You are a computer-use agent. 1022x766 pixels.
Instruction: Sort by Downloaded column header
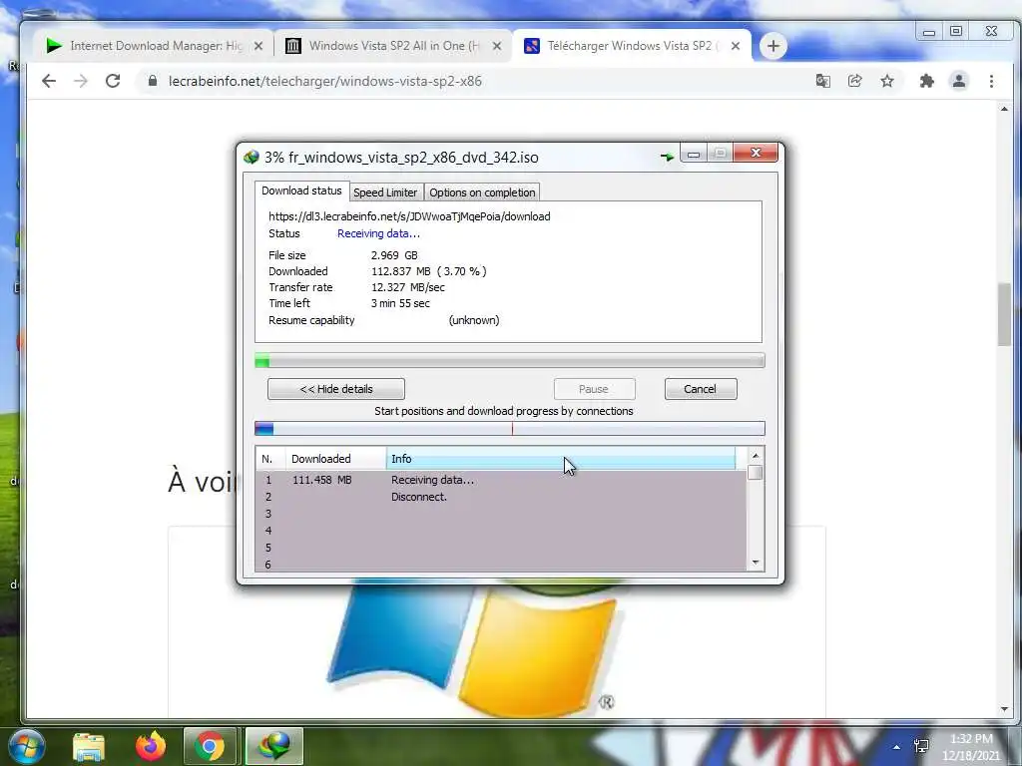(335, 459)
